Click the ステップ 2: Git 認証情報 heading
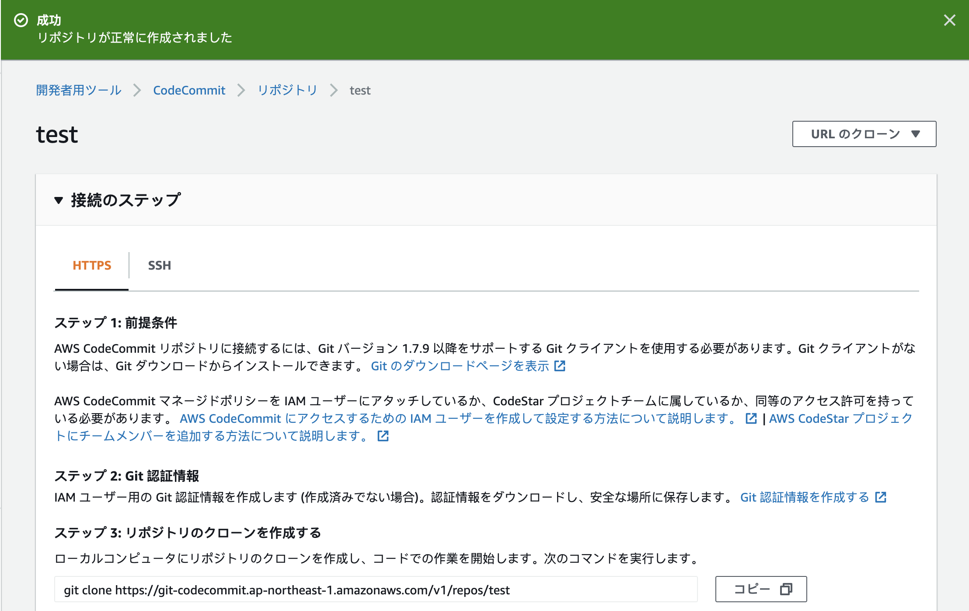This screenshot has width=969, height=611. click(x=127, y=476)
